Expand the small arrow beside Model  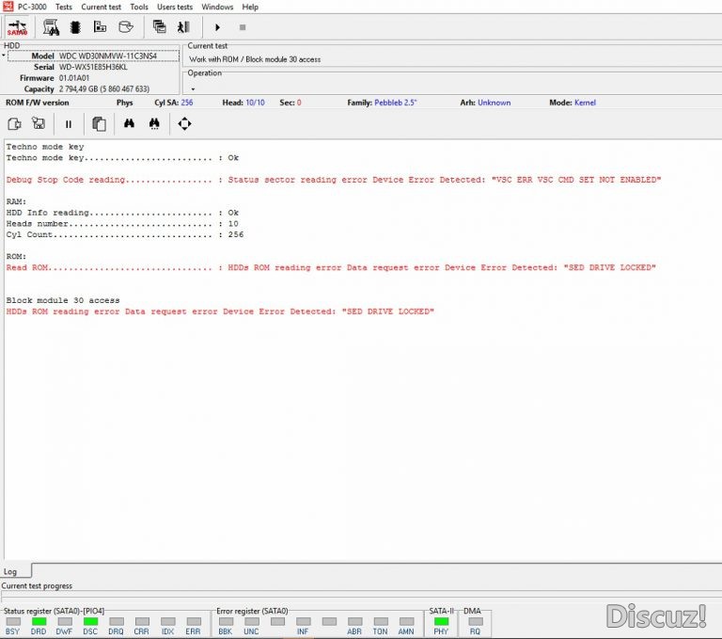[x=3, y=56]
